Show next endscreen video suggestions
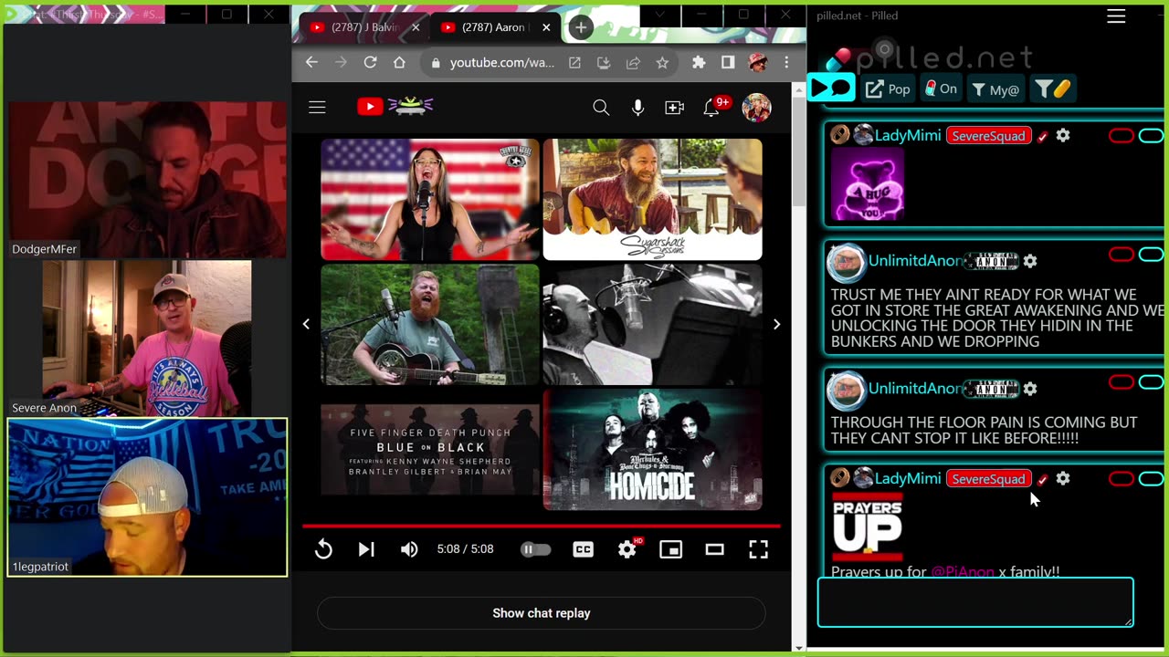The width and height of the screenshot is (1169, 657). [x=776, y=324]
